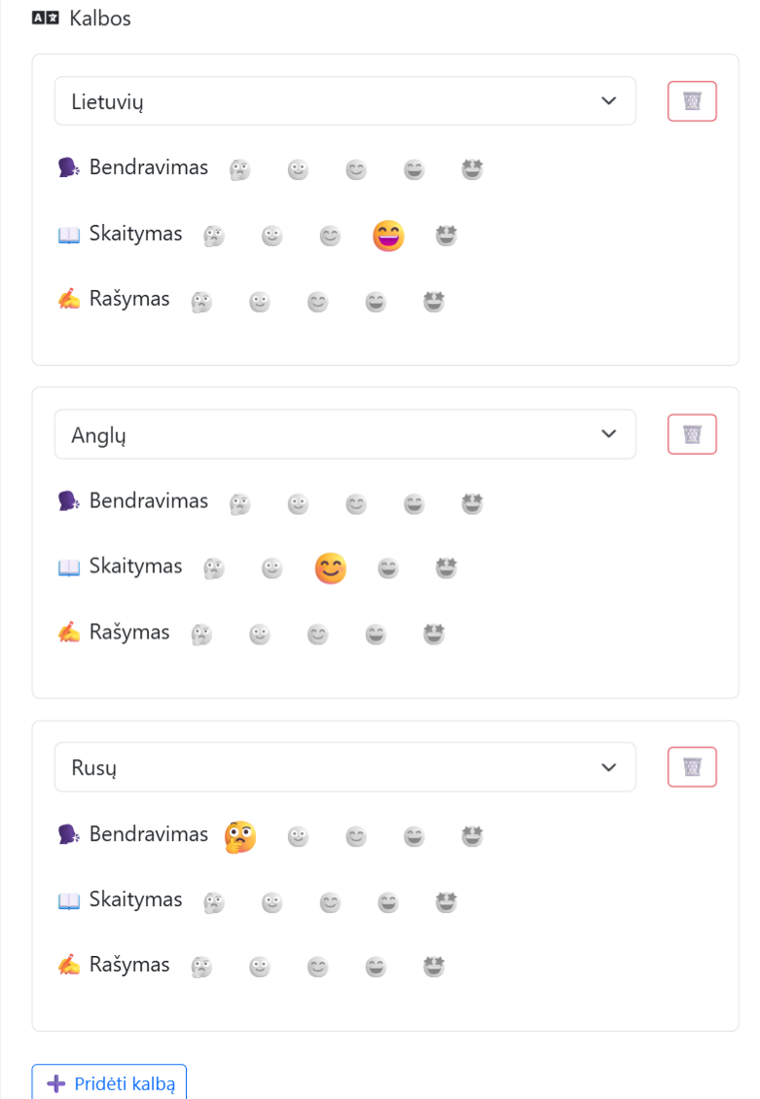Click the Kalbos section heading

[x=99, y=18]
